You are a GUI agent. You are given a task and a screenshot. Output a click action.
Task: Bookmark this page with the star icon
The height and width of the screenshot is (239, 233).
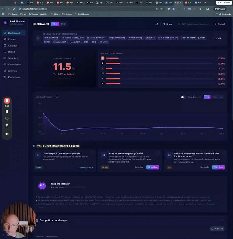point(161,9)
